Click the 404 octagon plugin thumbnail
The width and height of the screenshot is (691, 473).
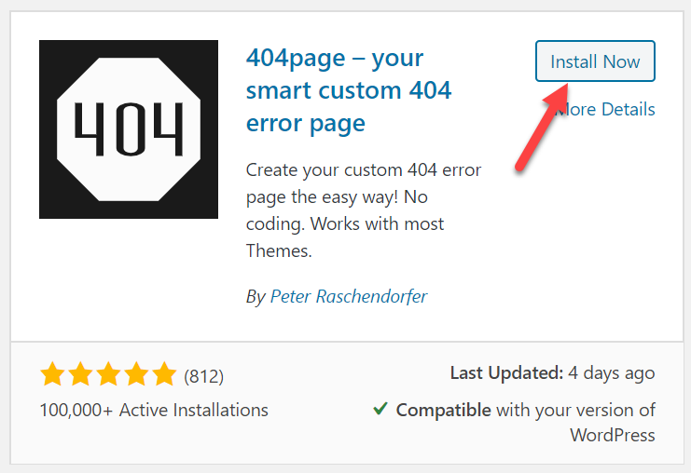(x=129, y=129)
